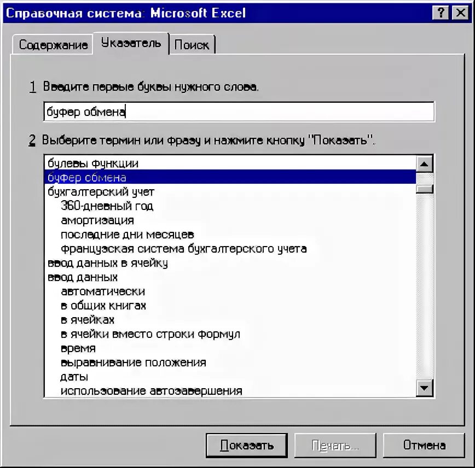Choose the subentry в общих книгах

[230, 306]
